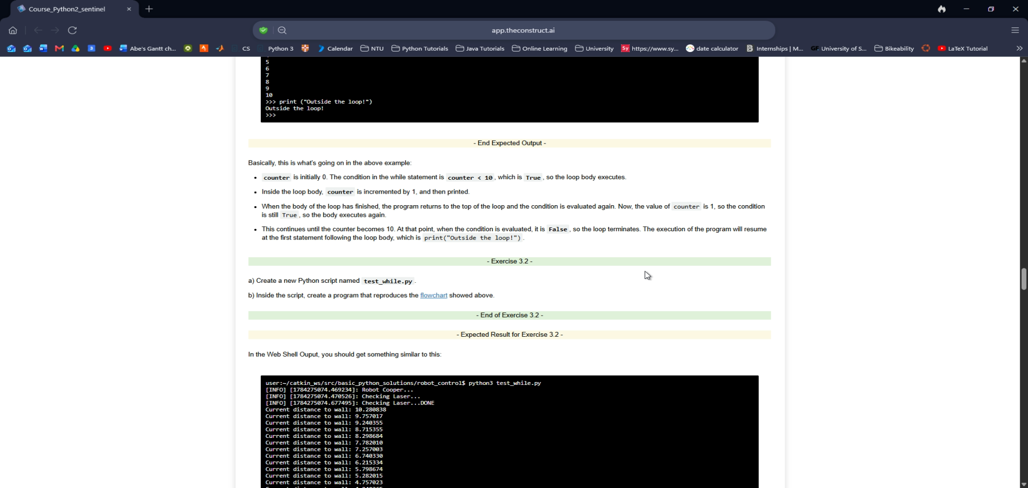Click the vertical scrollbar thumb
This screenshot has width=1028, height=488.
[1024, 278]
